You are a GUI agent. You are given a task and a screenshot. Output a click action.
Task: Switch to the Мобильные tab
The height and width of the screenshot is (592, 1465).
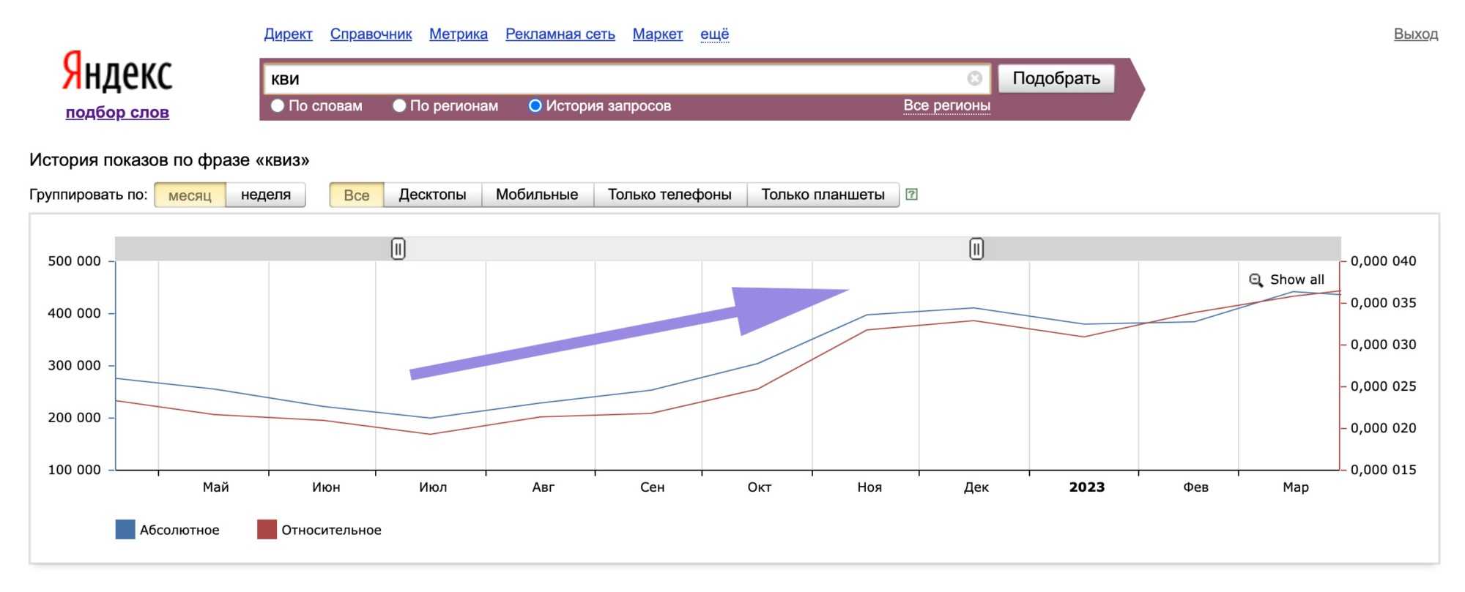(536, 195)
